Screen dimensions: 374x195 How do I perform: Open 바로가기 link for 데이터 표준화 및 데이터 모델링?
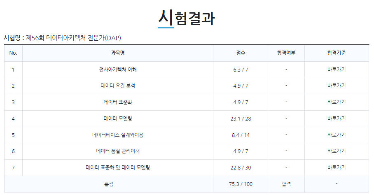pos(337,167)
